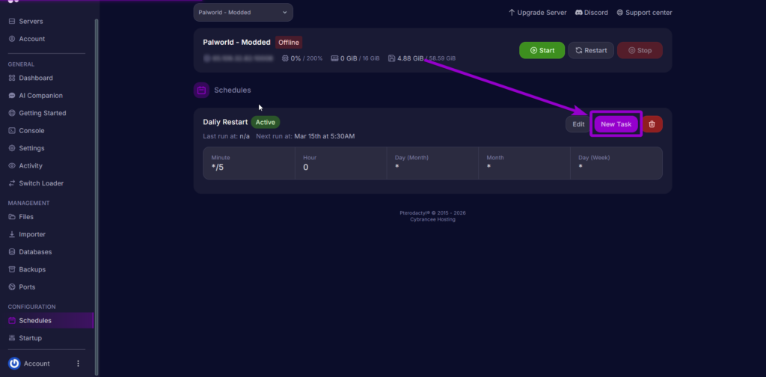Click the Account power avatar icon
The image size is (766, 377).
(x=14, y=364)
